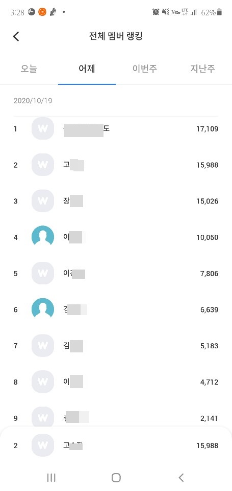The image size is (232, 491).
Task: Open the rank 7 member with 5,183
Action: pos(116,346)
